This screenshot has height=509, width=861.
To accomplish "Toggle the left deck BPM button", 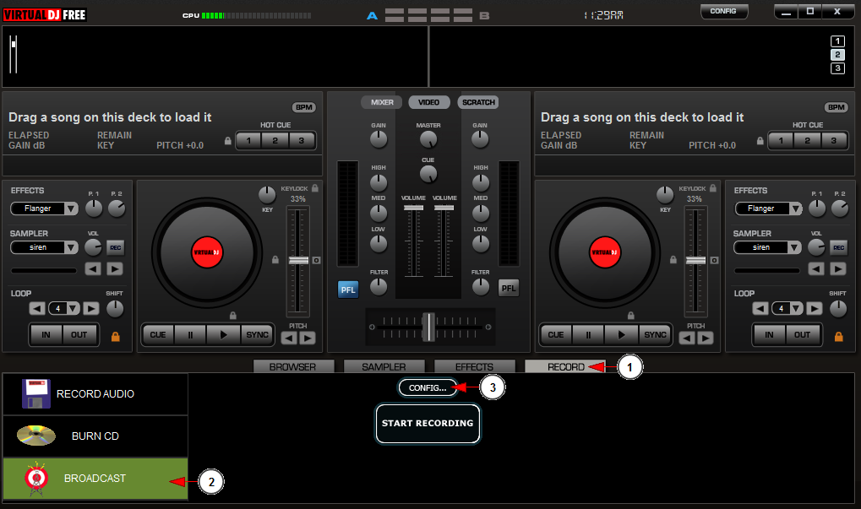I will pos(303,107).
